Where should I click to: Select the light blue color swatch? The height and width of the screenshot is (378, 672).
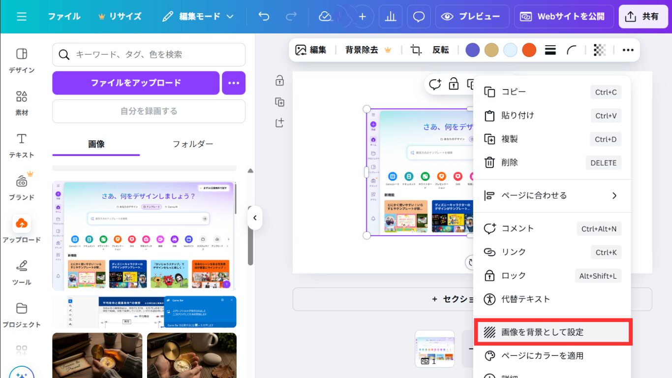(x=510, y=50)
